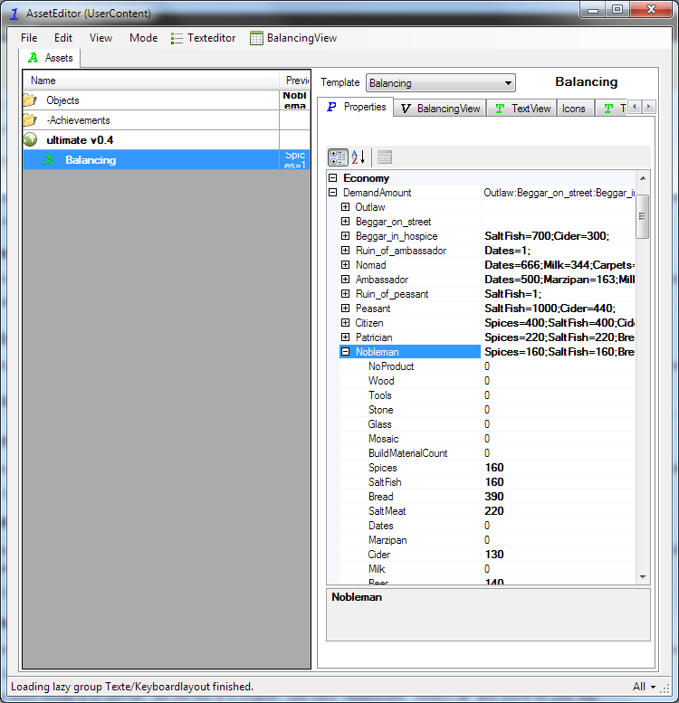Open the File menu
The image size is (679, 703).
pyautogui.click(x=29, y=38)
